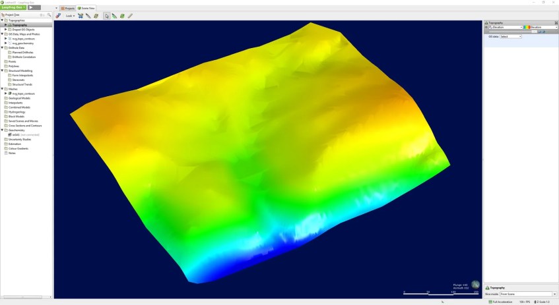Open the GIS data Select dropdown

point(511,36)
